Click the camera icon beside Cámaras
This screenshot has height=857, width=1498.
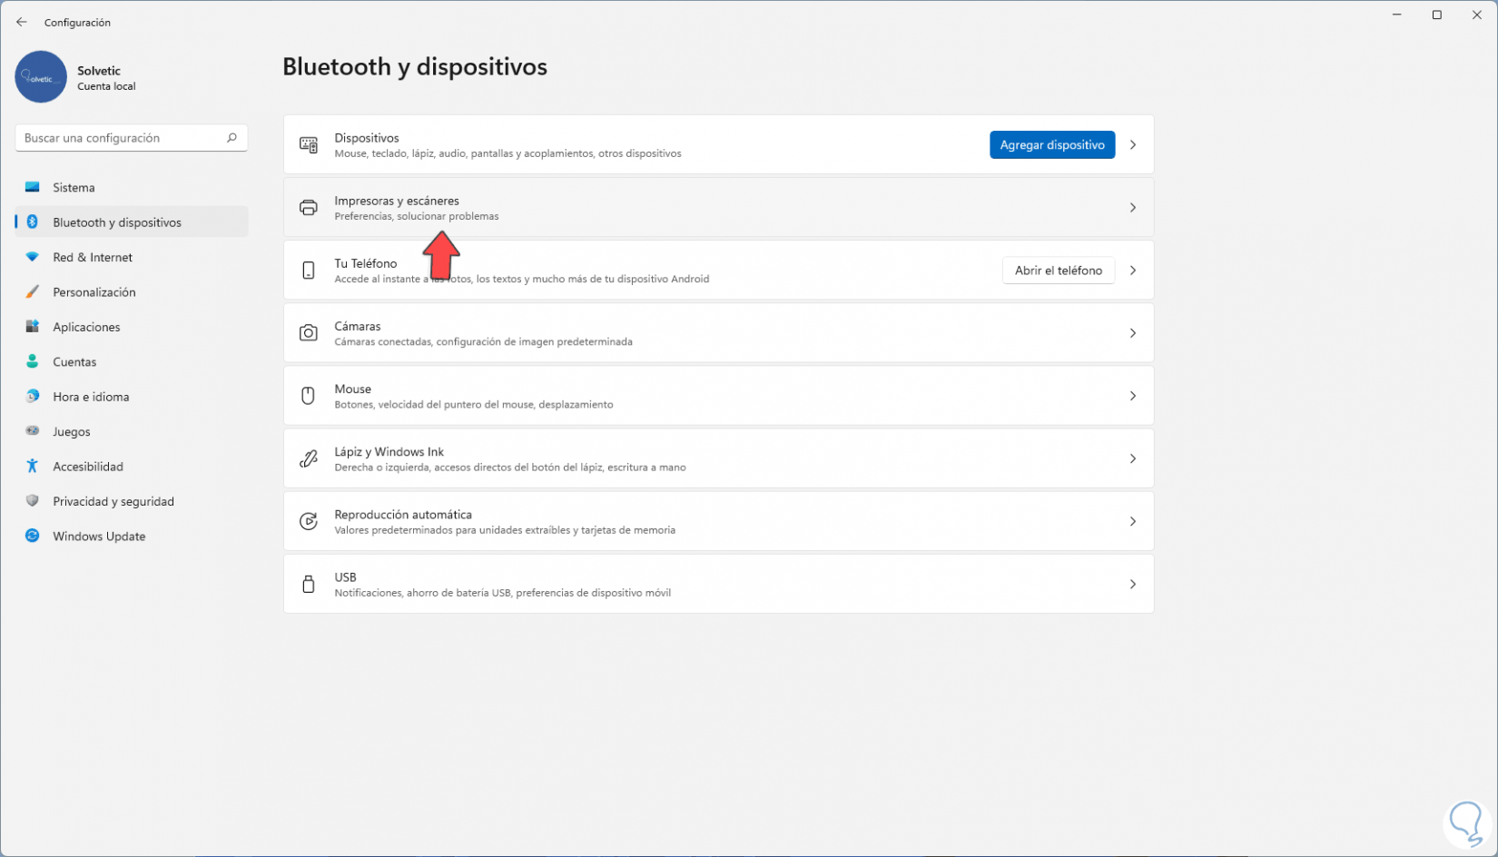(309, 333)
